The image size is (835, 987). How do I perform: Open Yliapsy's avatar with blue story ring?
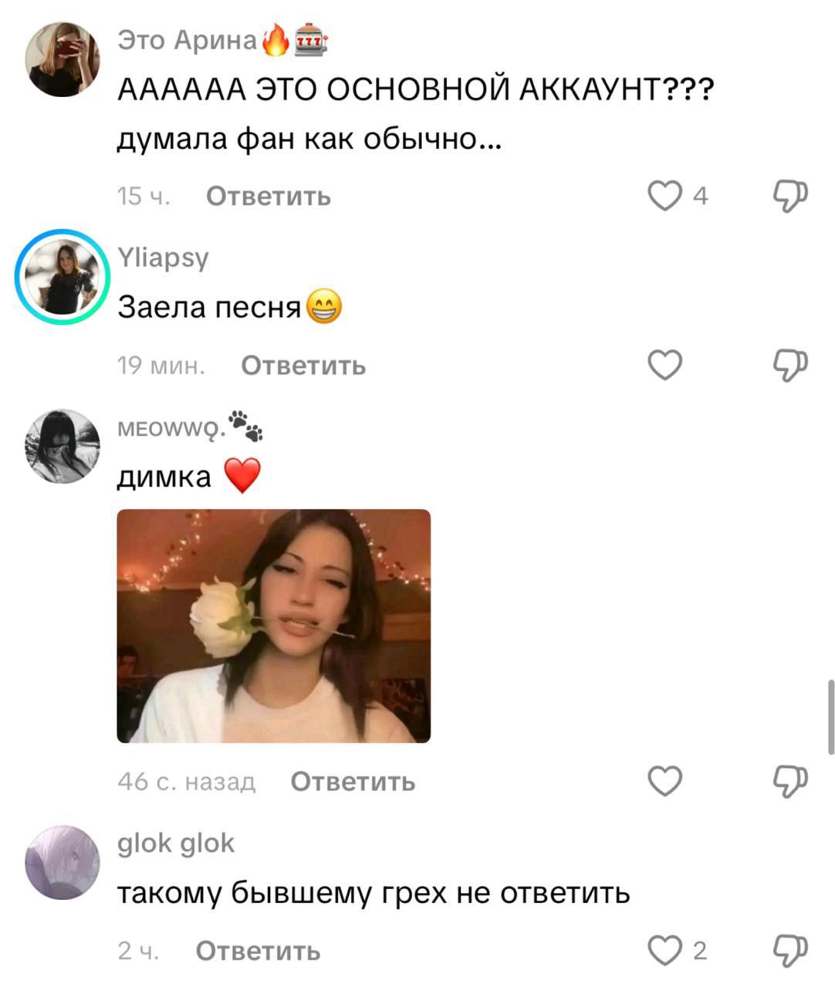pyautogui.click(x=63, y=275)
